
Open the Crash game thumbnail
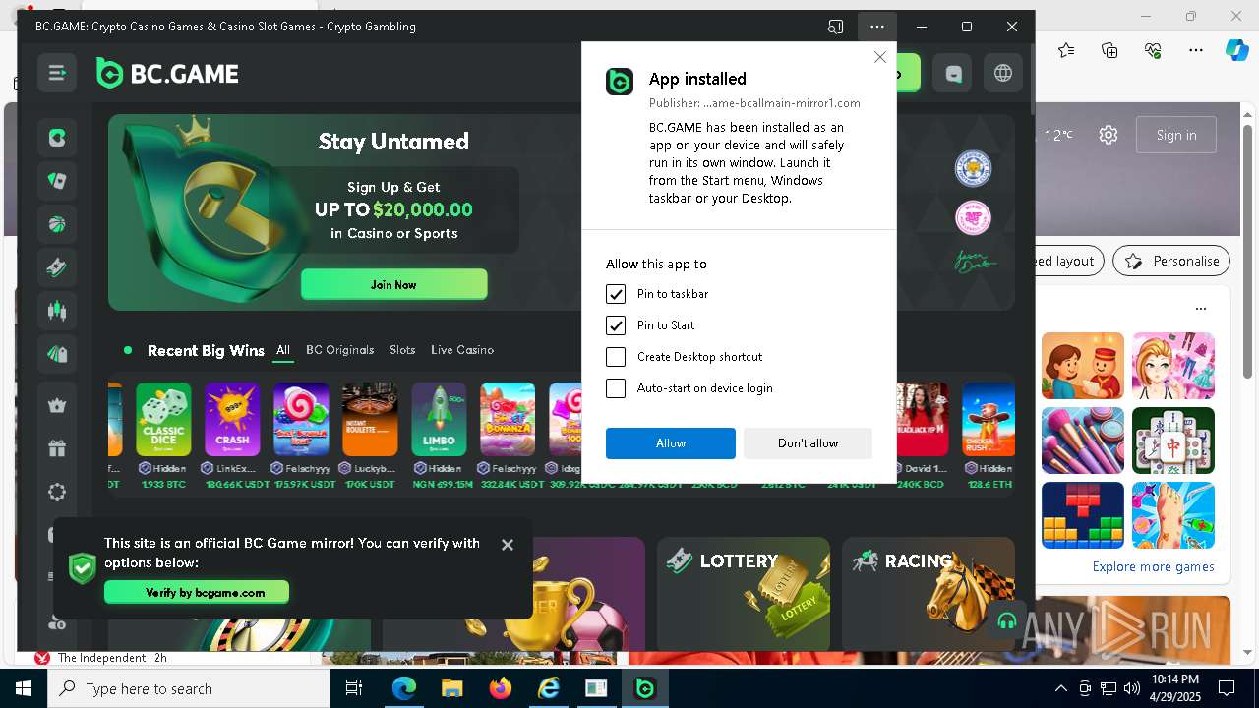[x=232, y=420]
